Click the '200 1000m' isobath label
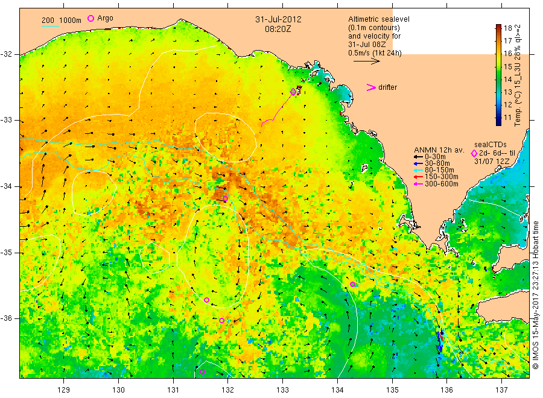 click(x=62, y=21)
